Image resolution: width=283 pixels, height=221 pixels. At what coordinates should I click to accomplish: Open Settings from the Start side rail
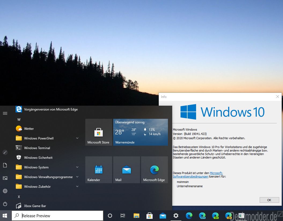coord(5,191)
